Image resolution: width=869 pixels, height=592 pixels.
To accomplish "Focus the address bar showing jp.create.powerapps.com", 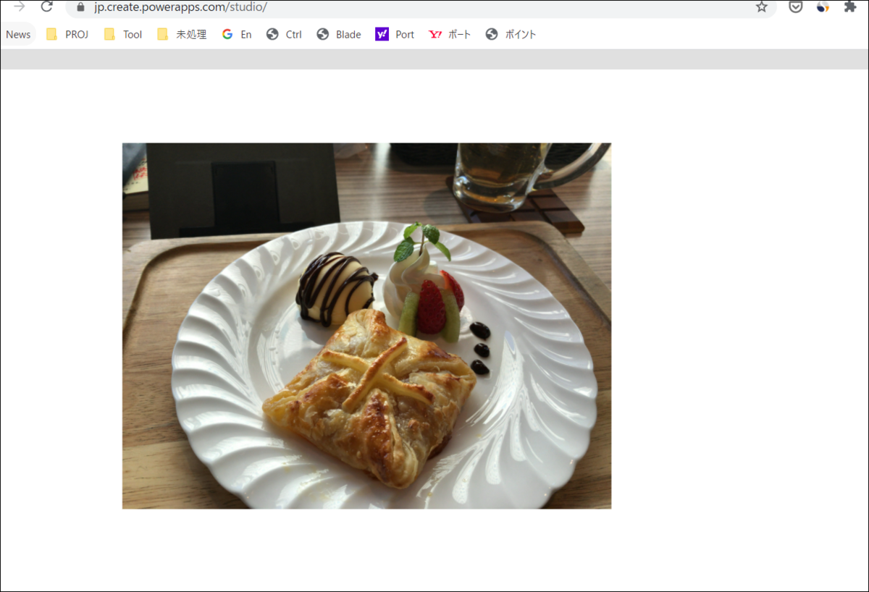I will coord(420,7).
